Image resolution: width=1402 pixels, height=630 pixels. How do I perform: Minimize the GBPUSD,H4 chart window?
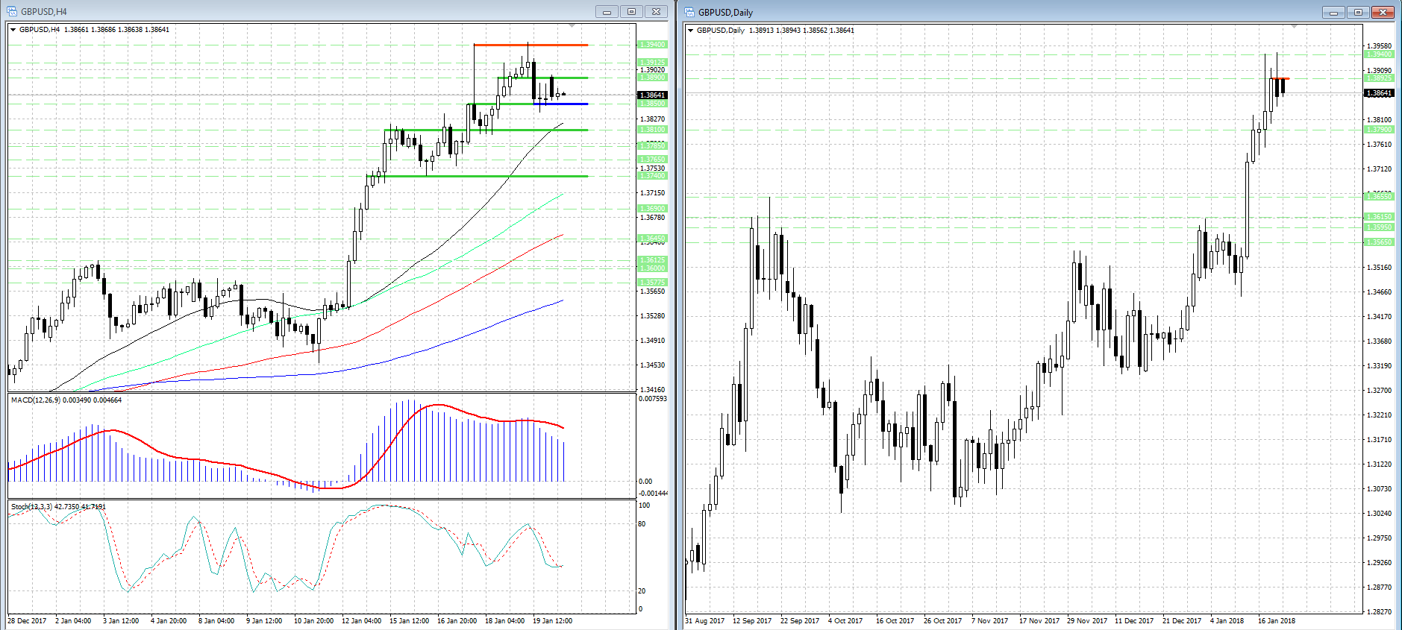click(x=607, y=11)
